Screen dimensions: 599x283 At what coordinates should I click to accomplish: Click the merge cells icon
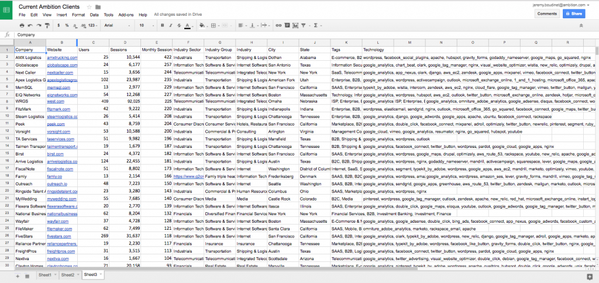225,26
